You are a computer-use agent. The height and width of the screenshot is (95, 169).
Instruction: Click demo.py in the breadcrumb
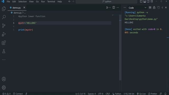(18, 13)
